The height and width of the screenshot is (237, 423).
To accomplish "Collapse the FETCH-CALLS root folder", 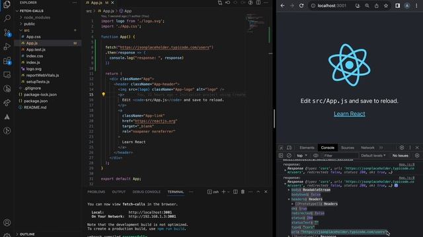I will point(17,11).
